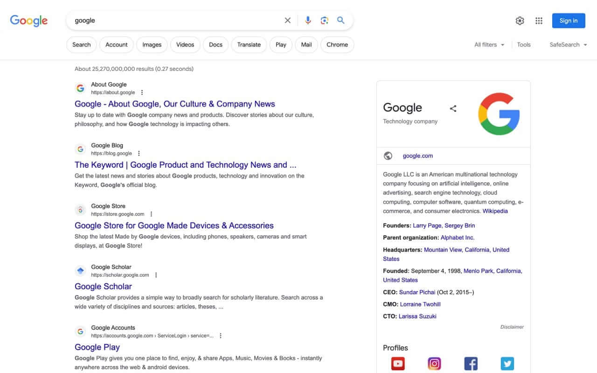
Task: Select the Docs filter chip
Action: tap(215, 45)
